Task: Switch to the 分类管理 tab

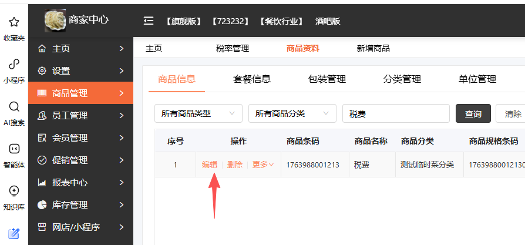Action: [402, 79]
